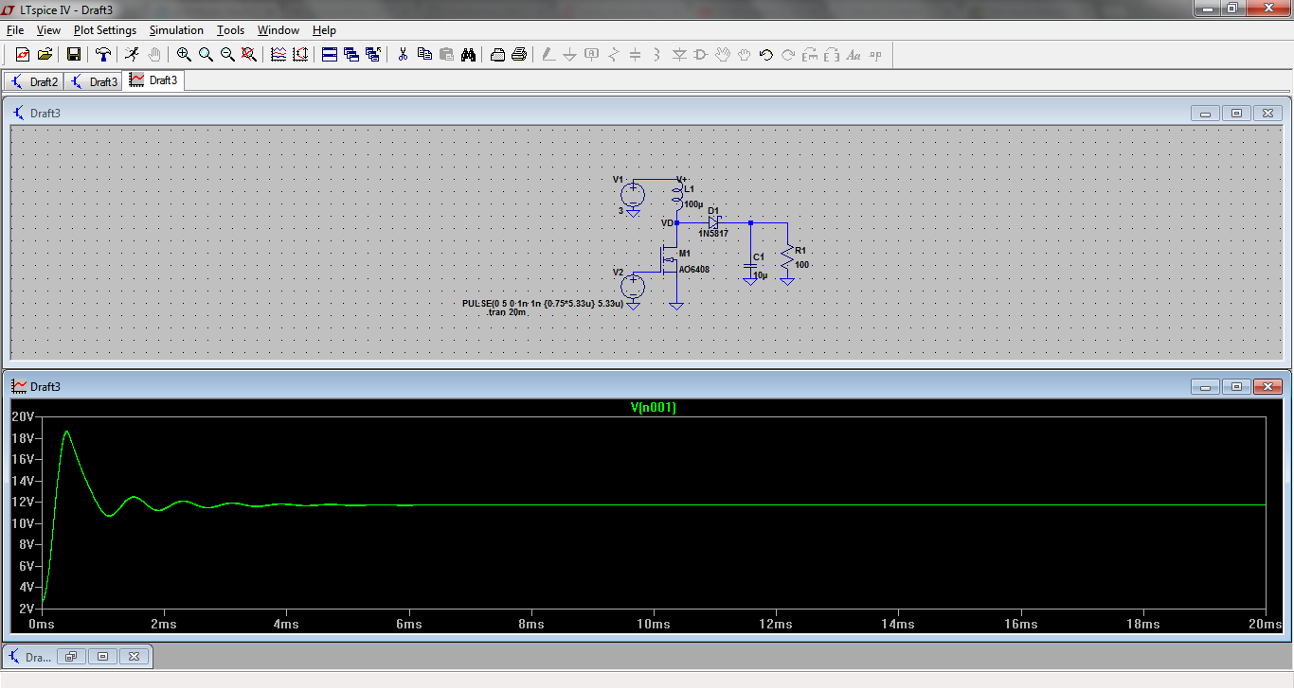Click the Label Net tool
The width and height of the screenshot is (1294, 689).
tap(591, 54)
